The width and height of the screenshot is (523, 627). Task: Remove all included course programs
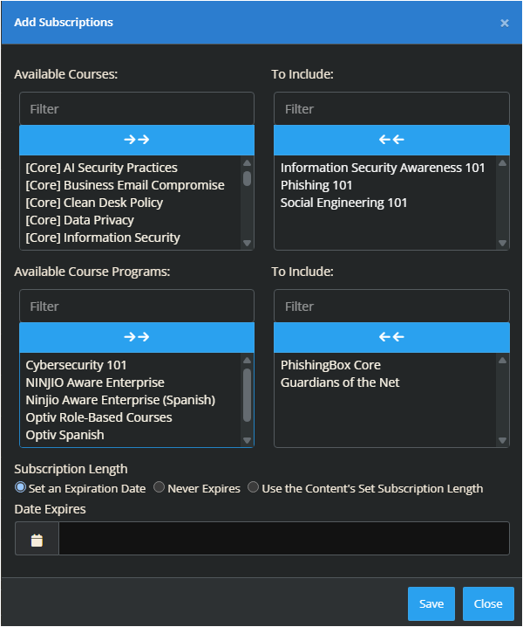pyautogui.click(x=391, y=337)
